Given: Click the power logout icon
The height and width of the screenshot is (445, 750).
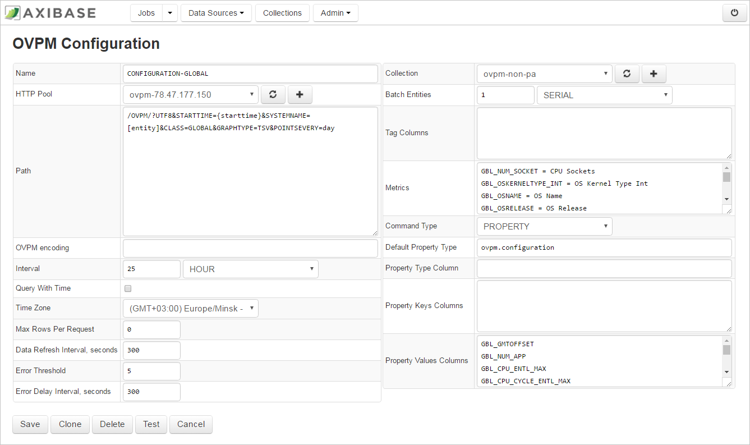Looking at the screenshot, I should (735, 13).
